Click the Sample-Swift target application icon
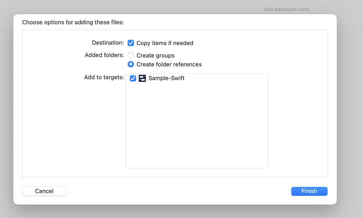Viewport: 363px width, 218px height. [142, 78]
